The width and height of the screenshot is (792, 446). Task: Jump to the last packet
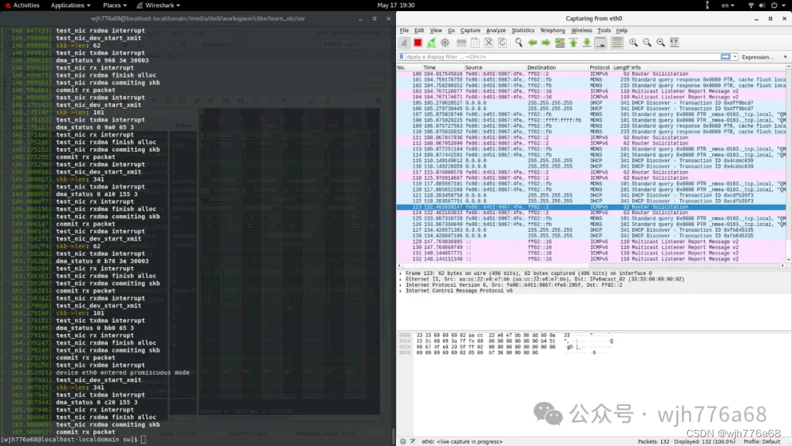587,43
